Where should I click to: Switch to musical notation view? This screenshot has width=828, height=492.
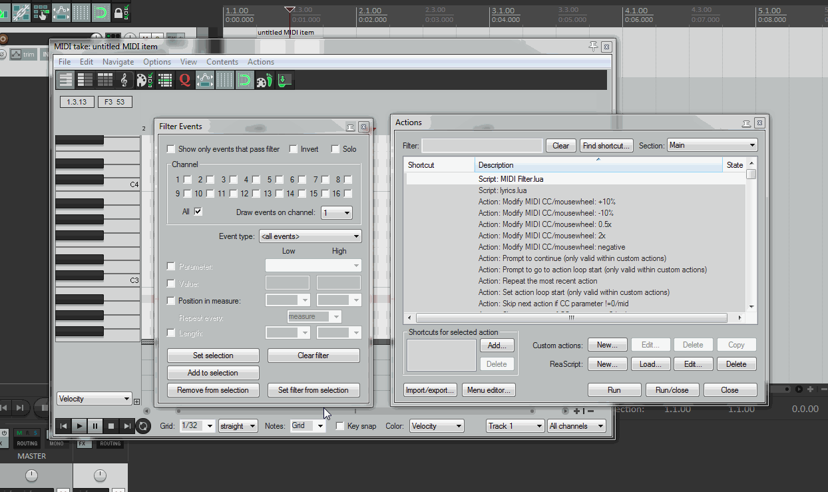coord(124,80)
